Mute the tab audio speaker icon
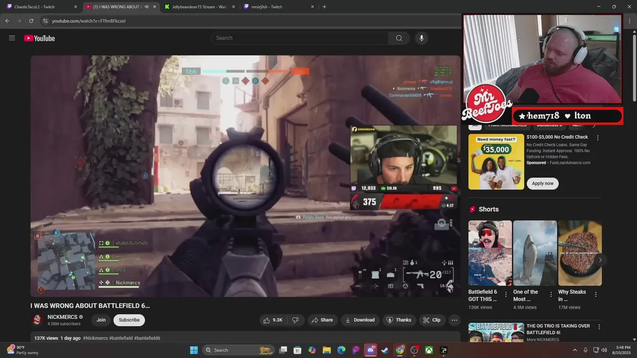 coord(146,7)
